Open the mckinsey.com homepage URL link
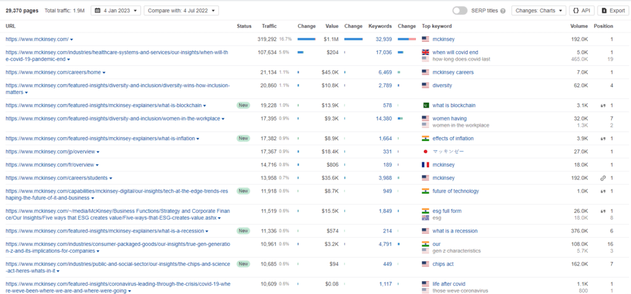 37,39
